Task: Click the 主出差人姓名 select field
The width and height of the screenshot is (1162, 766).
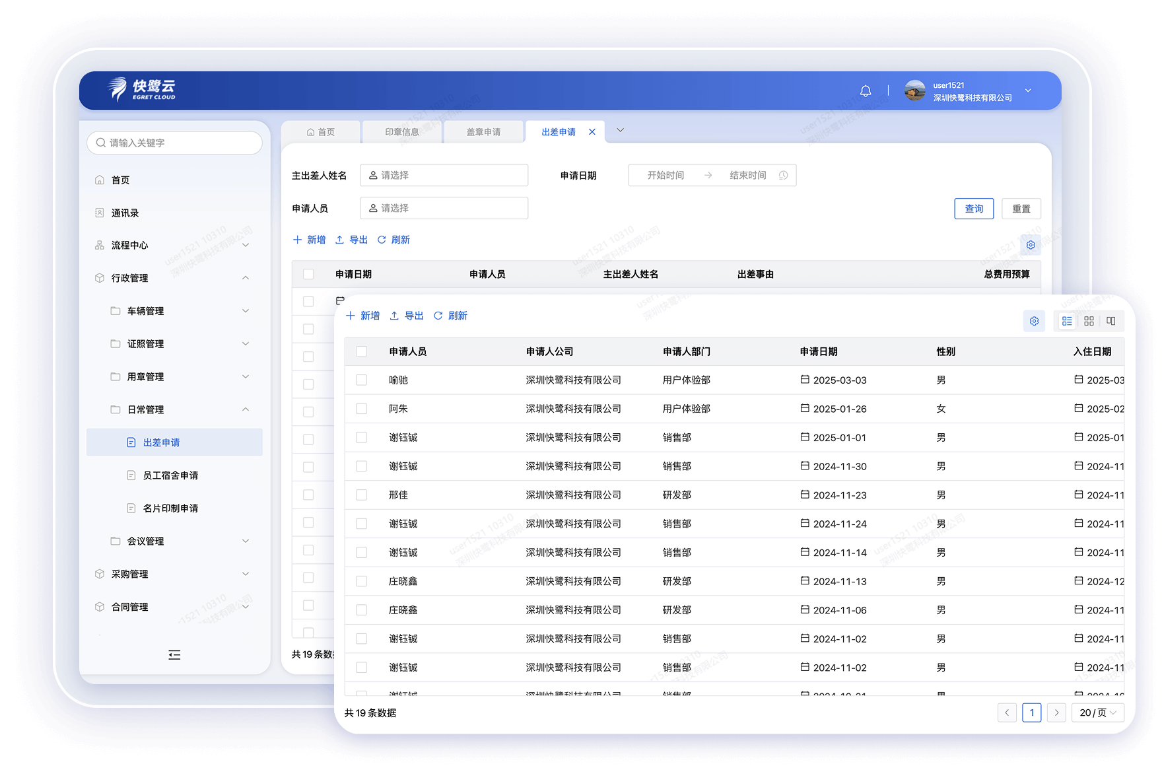Action: click(444, 176)
